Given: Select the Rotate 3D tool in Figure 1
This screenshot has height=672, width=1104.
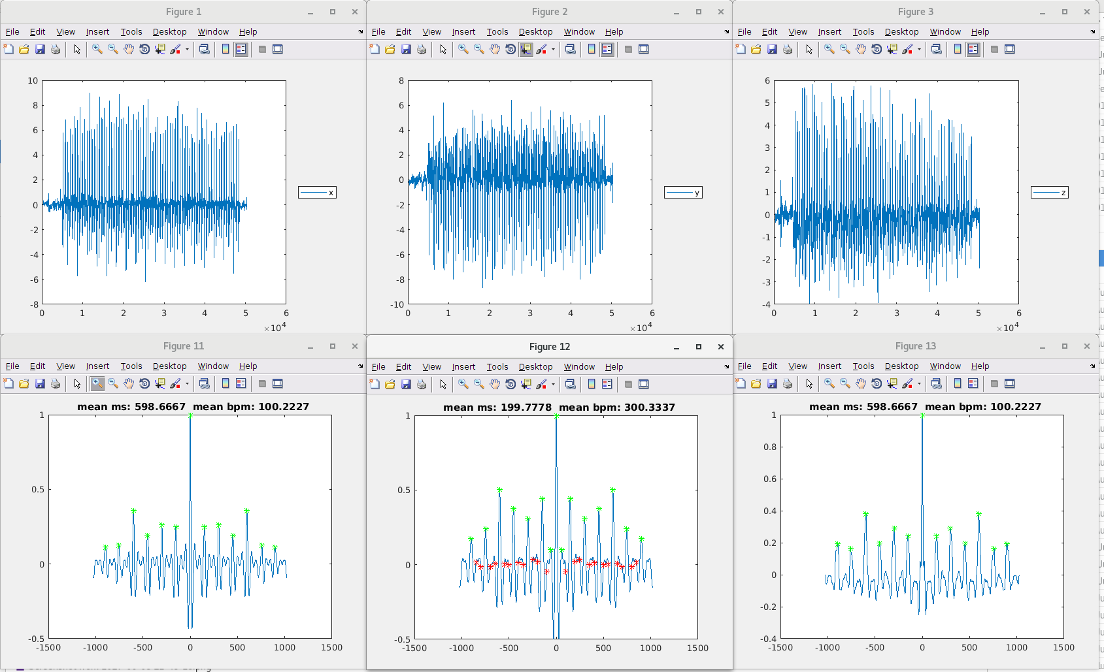Looking at the screenshot, I should point(144,49).
